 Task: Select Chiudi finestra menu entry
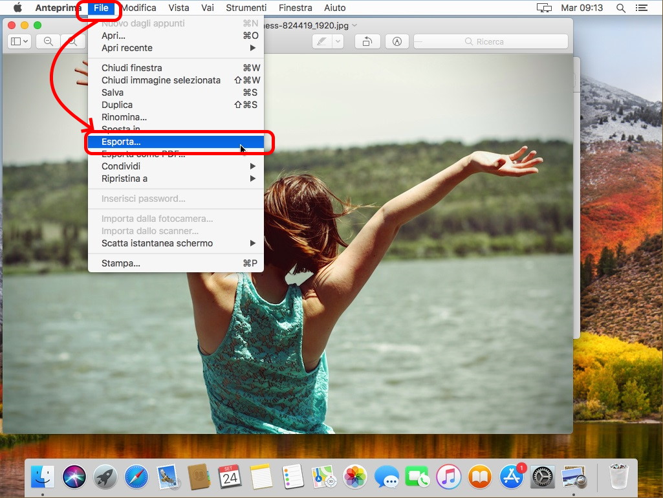176,68
